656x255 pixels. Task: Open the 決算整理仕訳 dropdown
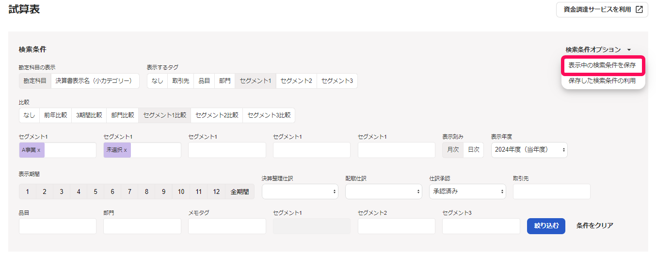[300, 191]
